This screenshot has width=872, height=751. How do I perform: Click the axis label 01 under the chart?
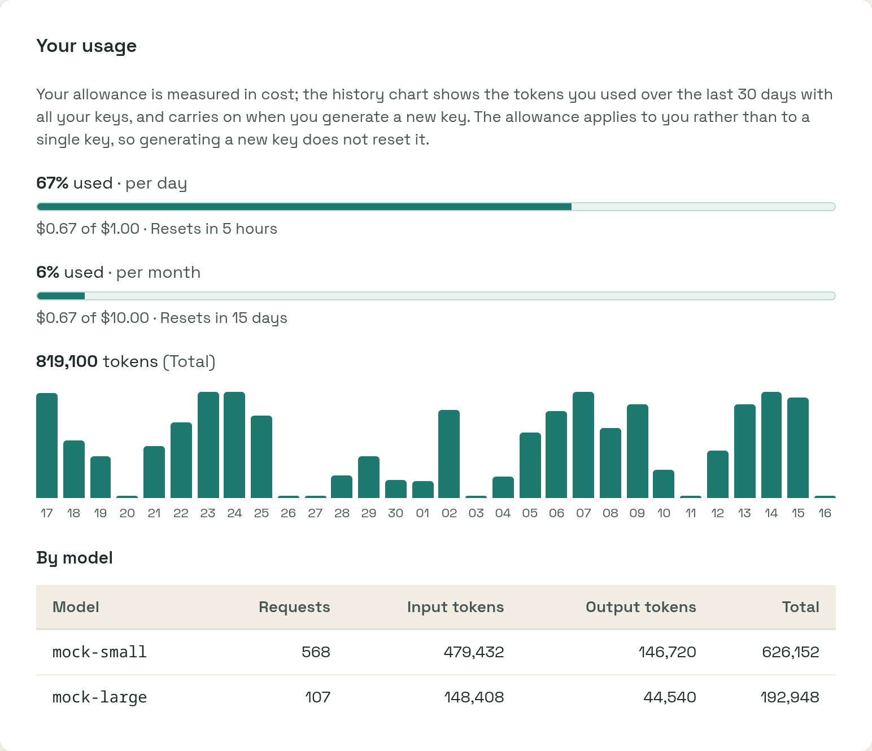click(422, 513)
